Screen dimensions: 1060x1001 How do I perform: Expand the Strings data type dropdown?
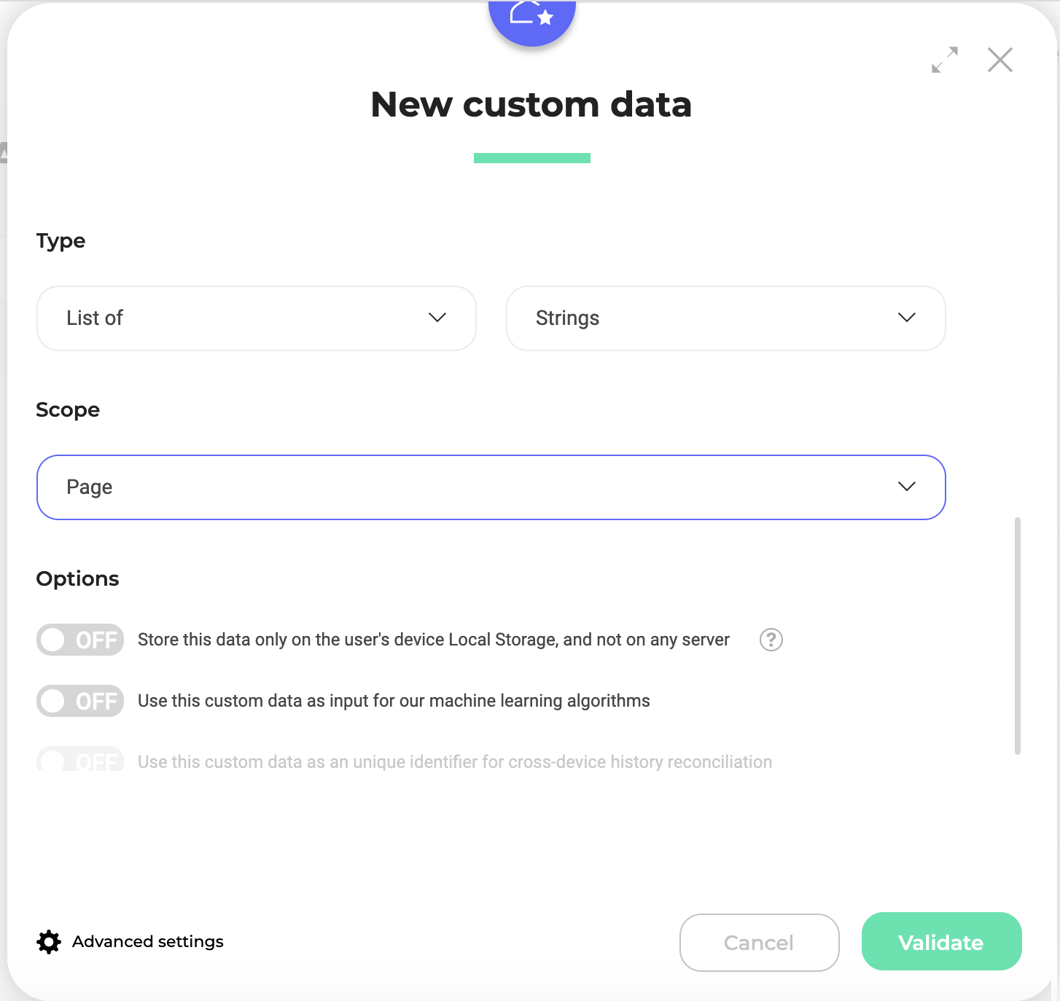coord(726,318)
